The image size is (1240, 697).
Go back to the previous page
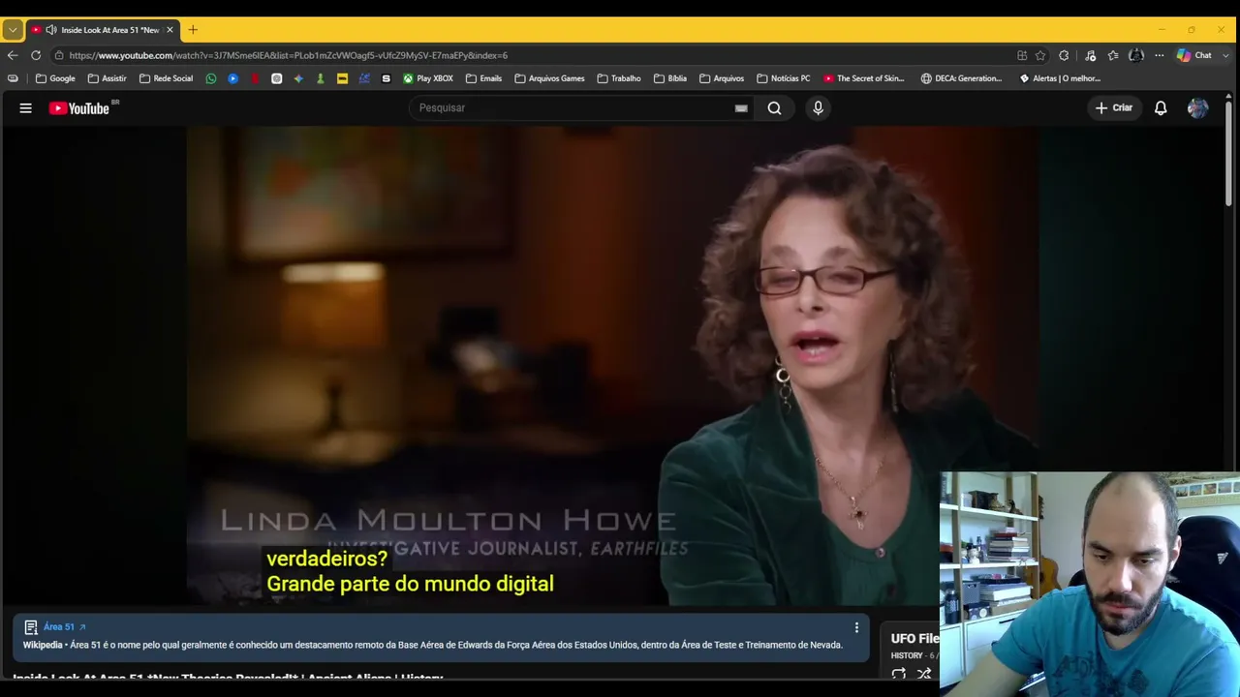[x=13, y=55]
